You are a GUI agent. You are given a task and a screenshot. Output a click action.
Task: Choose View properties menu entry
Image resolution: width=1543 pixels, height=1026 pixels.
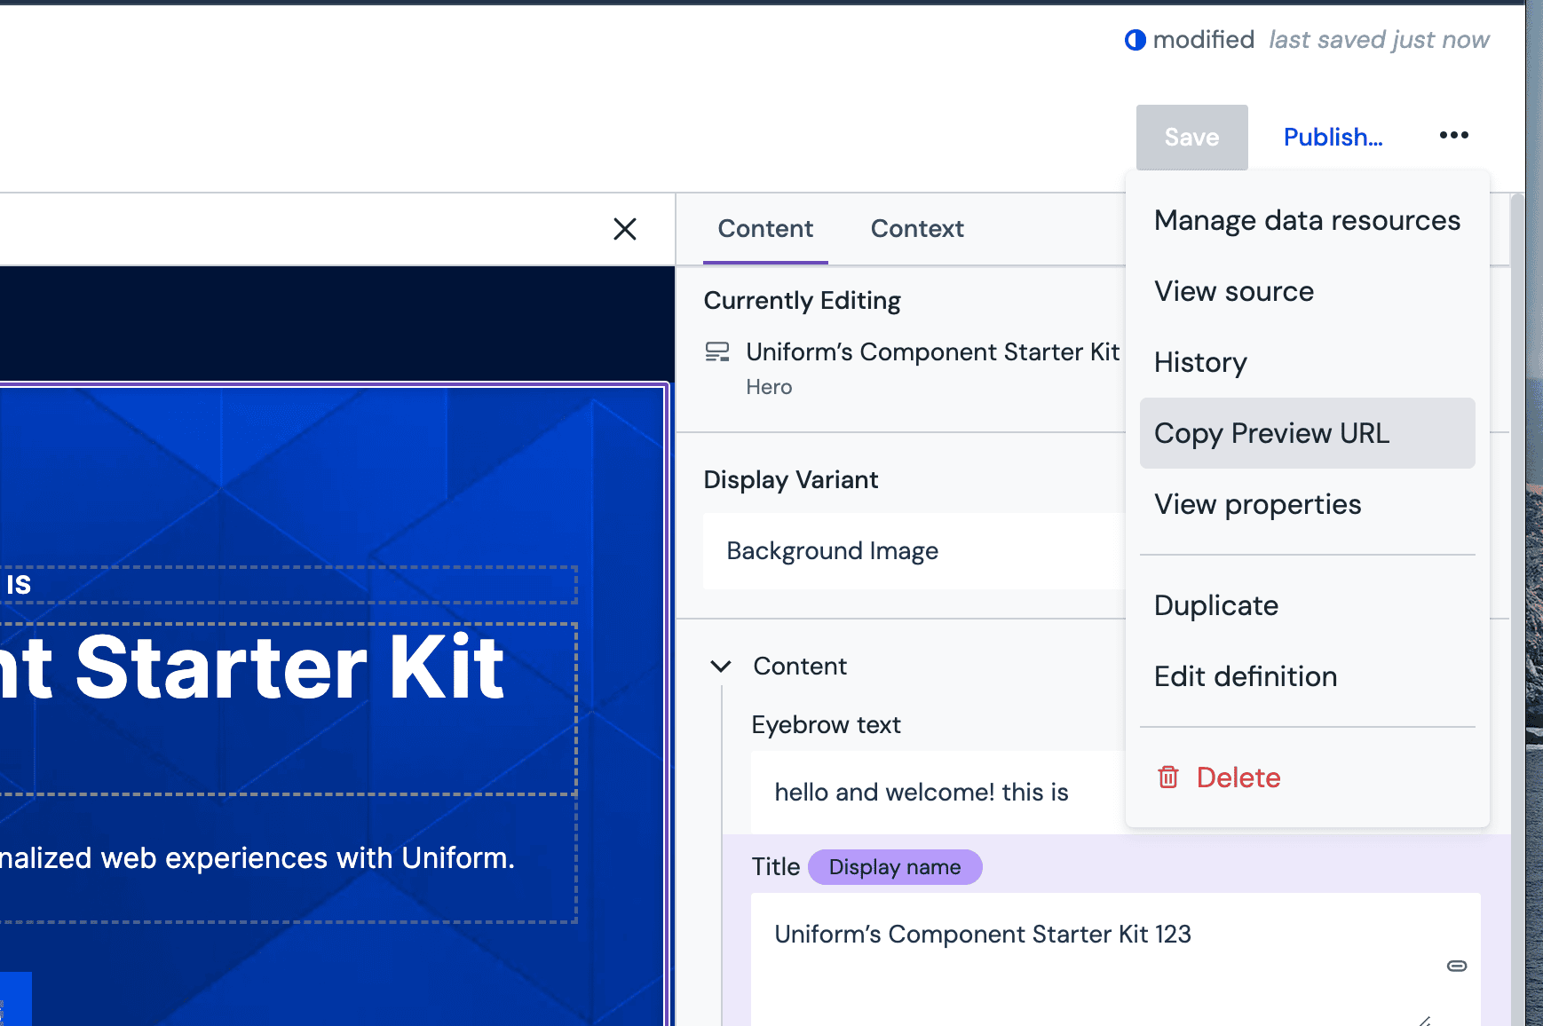pos(1307,504)
